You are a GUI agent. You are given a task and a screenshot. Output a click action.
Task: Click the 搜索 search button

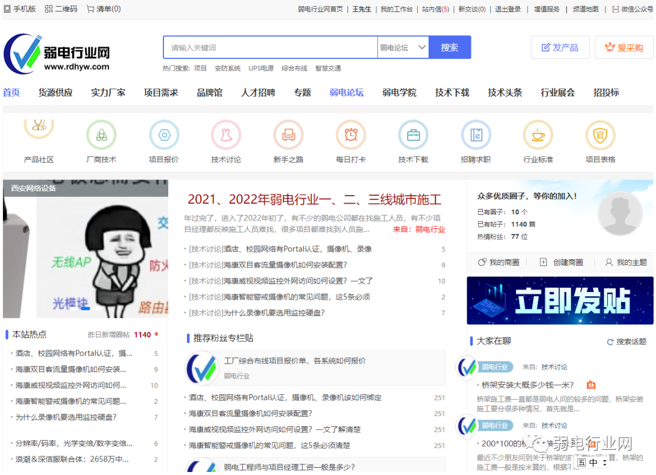coord(449,48)
